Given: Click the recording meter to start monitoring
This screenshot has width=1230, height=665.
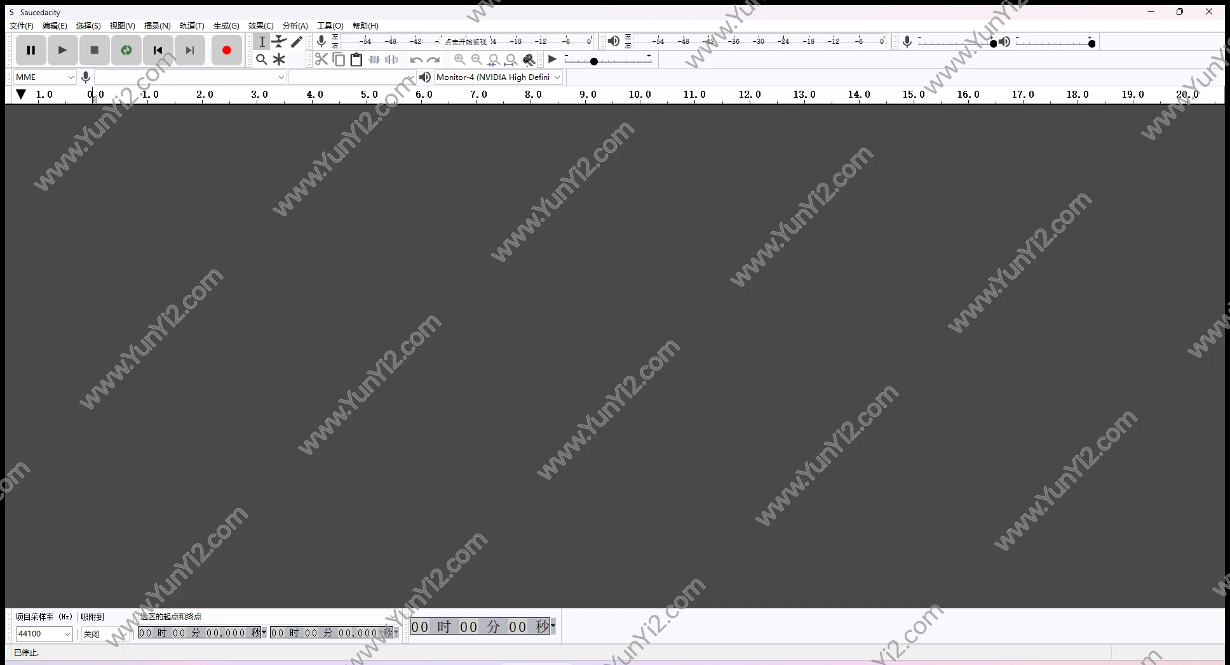Looking at the screenshot, I should pos(466,41).
